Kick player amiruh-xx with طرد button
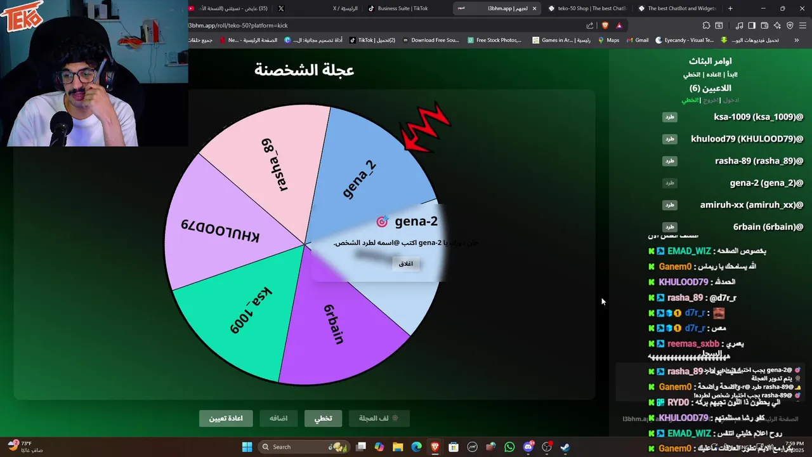 pyautogui.click(x=669, y=205)
